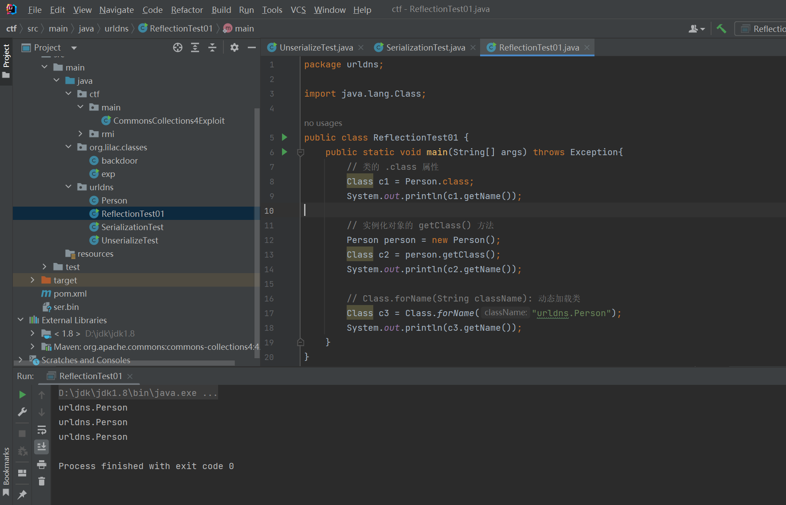
Task: Click the bug-gear icon in Run sidebar
Action: (x=22, y=451)
